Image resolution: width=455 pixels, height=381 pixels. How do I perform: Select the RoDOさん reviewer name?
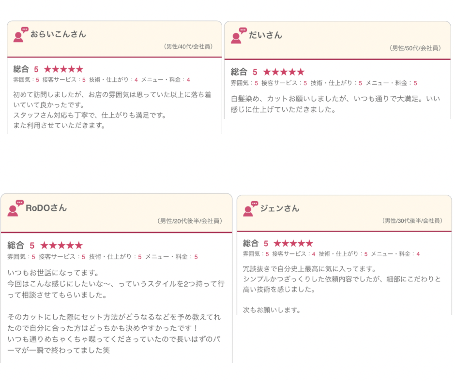46,208
